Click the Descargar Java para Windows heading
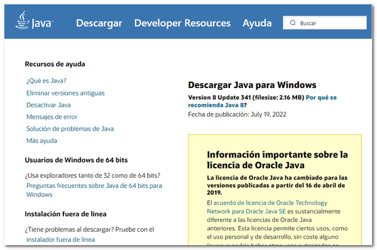The height and width of the screenshot is (250, 377). pyautogui.click(x=252, y=85)
